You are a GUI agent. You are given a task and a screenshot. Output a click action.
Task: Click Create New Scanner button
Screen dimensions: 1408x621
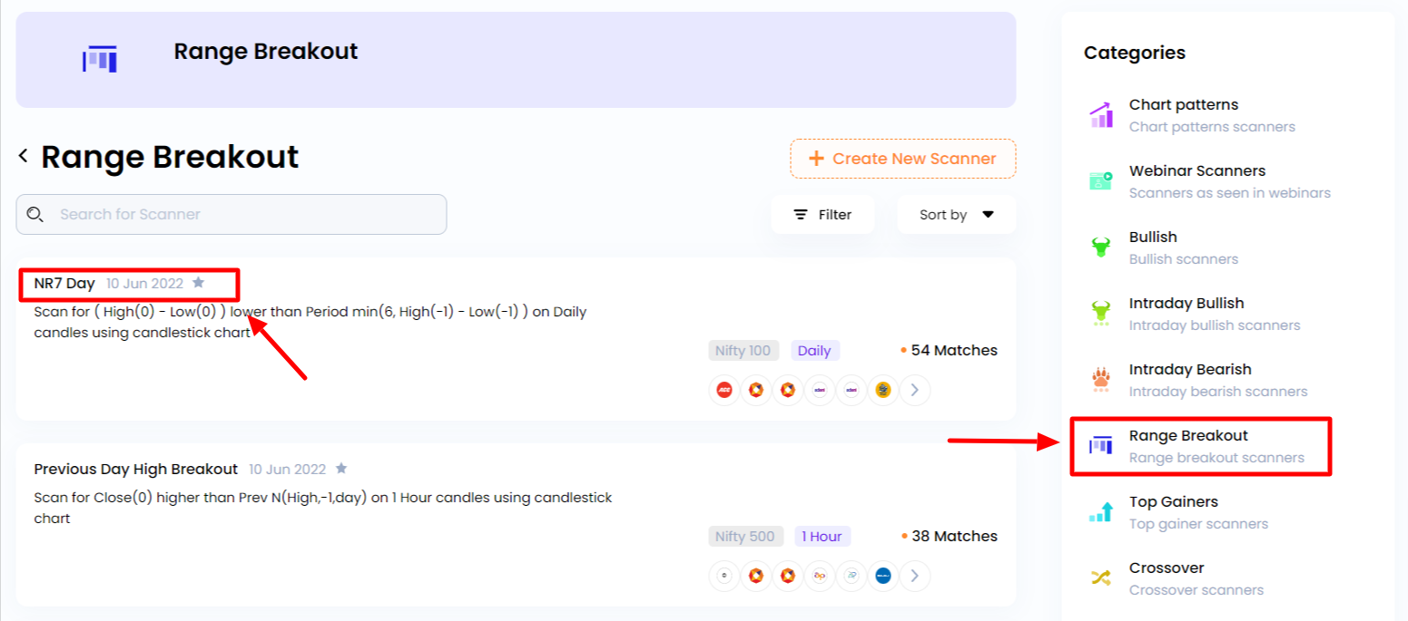(902, 159)
